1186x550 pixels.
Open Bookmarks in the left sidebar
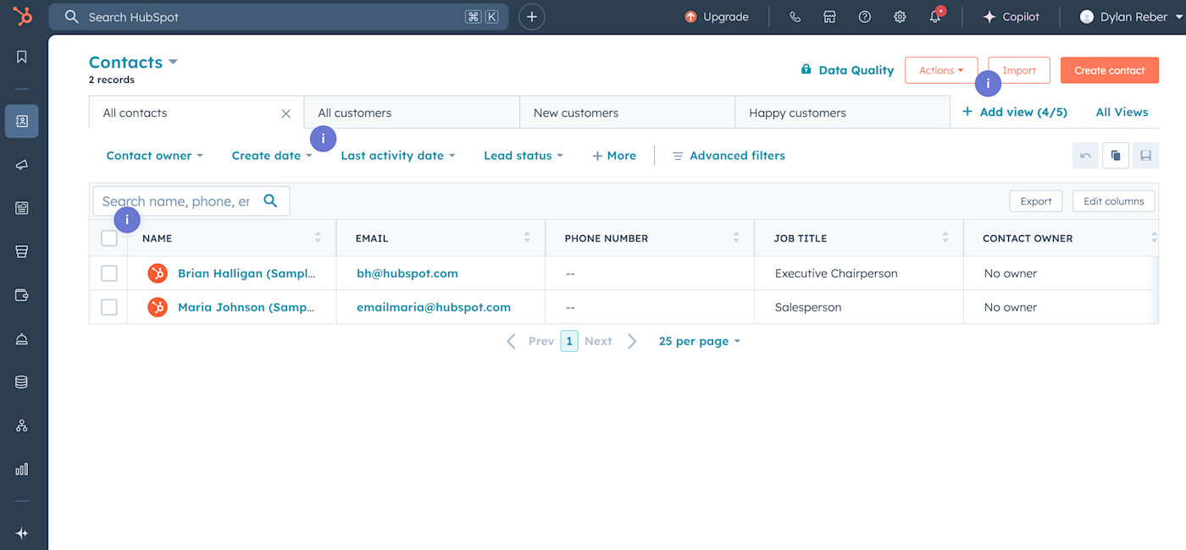22,57
